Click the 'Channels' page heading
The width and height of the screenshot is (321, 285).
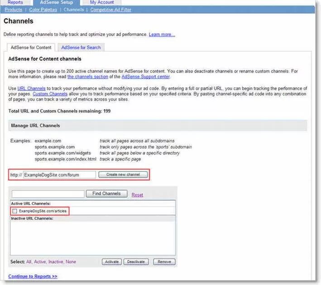(x=19, y=21)
